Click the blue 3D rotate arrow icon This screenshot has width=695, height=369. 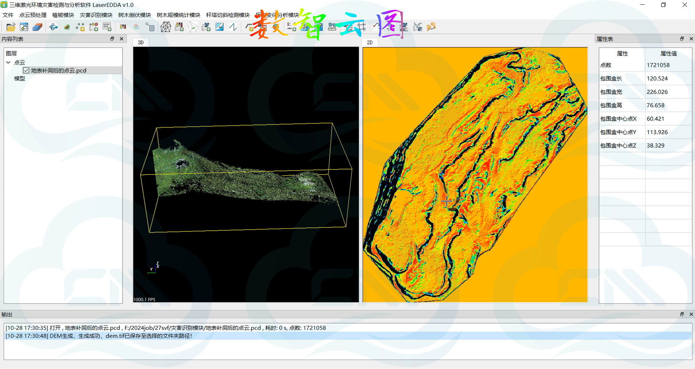coord(54,27)
